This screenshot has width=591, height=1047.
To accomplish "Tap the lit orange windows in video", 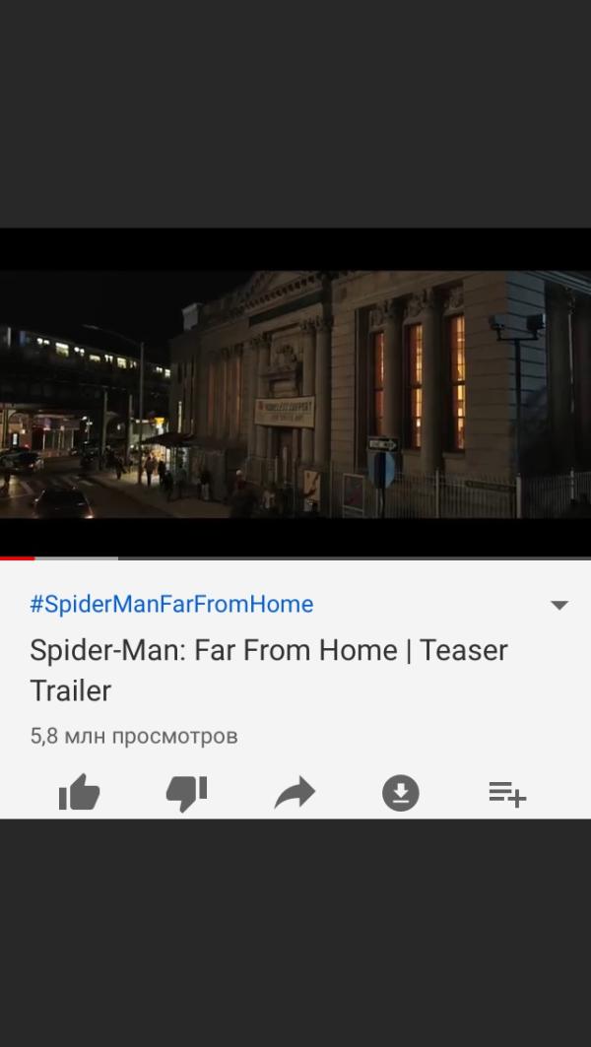I will [x=417, y=384].
